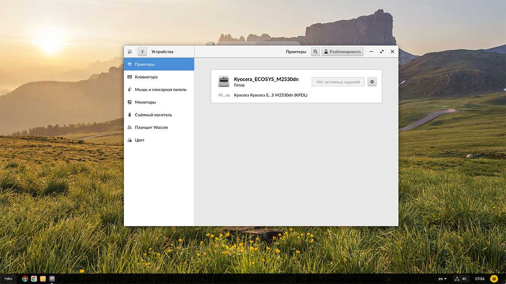Click the Нет активных заданий button
This screenshot has height=284, width=506.
click(338, 82)
